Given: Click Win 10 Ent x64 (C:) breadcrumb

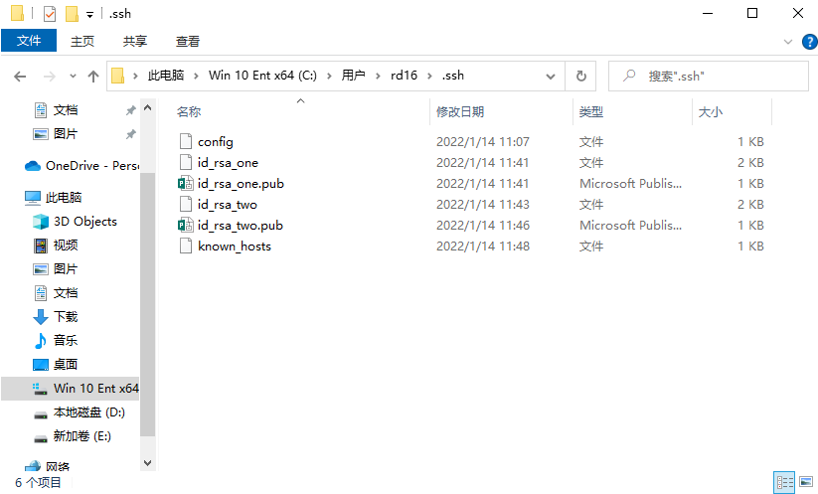Looking at the screenshot, I should pyautogui.click(x=263, y=76).
